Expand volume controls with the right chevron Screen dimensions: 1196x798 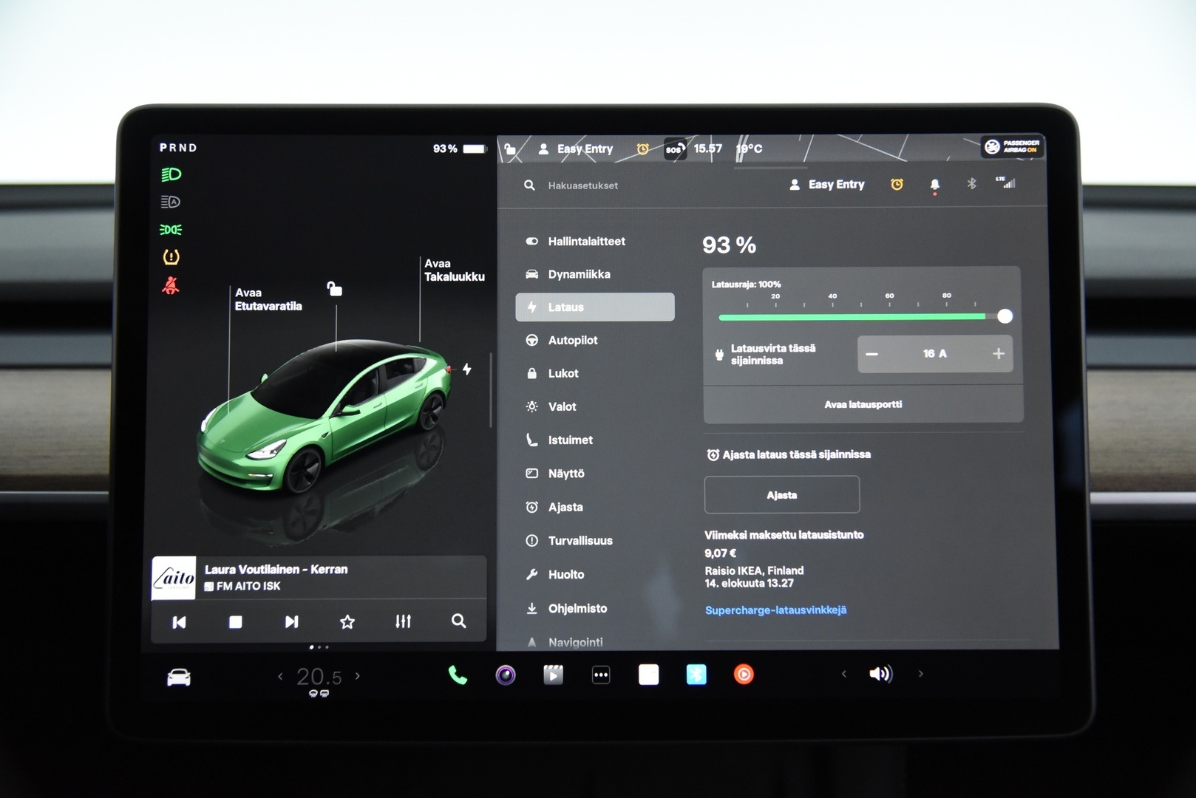click(x=921, y=675)
